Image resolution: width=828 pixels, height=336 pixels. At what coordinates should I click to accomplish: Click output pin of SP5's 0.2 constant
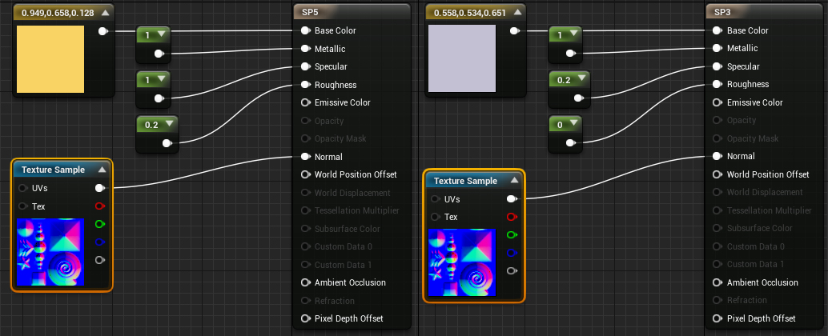pyautogui.click(x=167, y=143)
